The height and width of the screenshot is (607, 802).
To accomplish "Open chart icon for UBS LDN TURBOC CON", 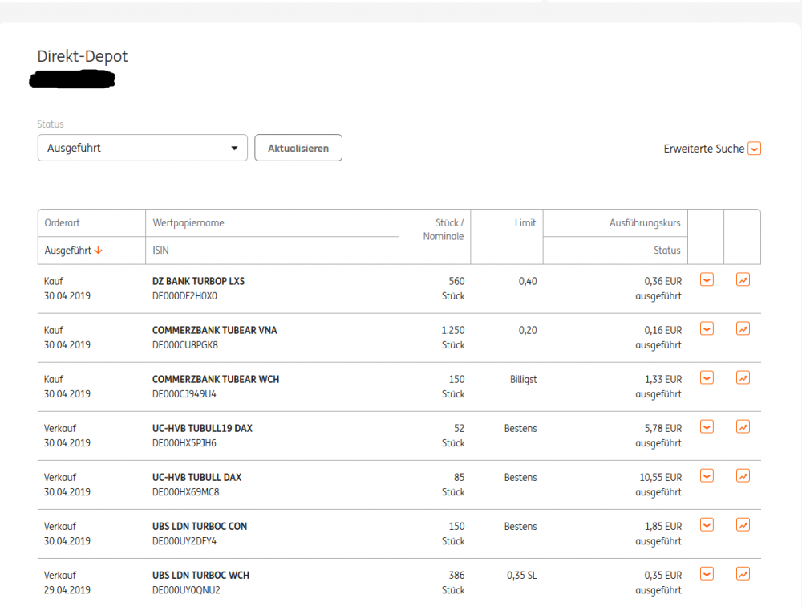I will click(x=743, y=525).
